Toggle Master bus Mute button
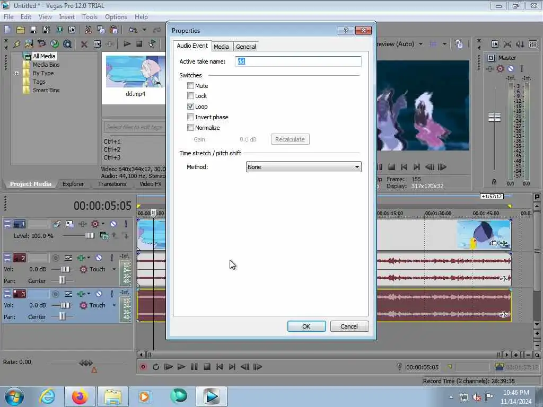The image size is (543, 407). click(x=511, y=68)
